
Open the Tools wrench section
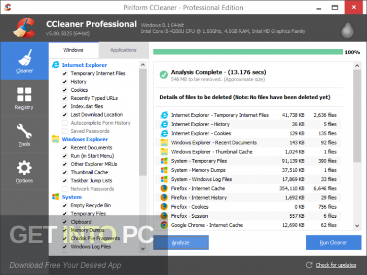(x=24, y=131)
